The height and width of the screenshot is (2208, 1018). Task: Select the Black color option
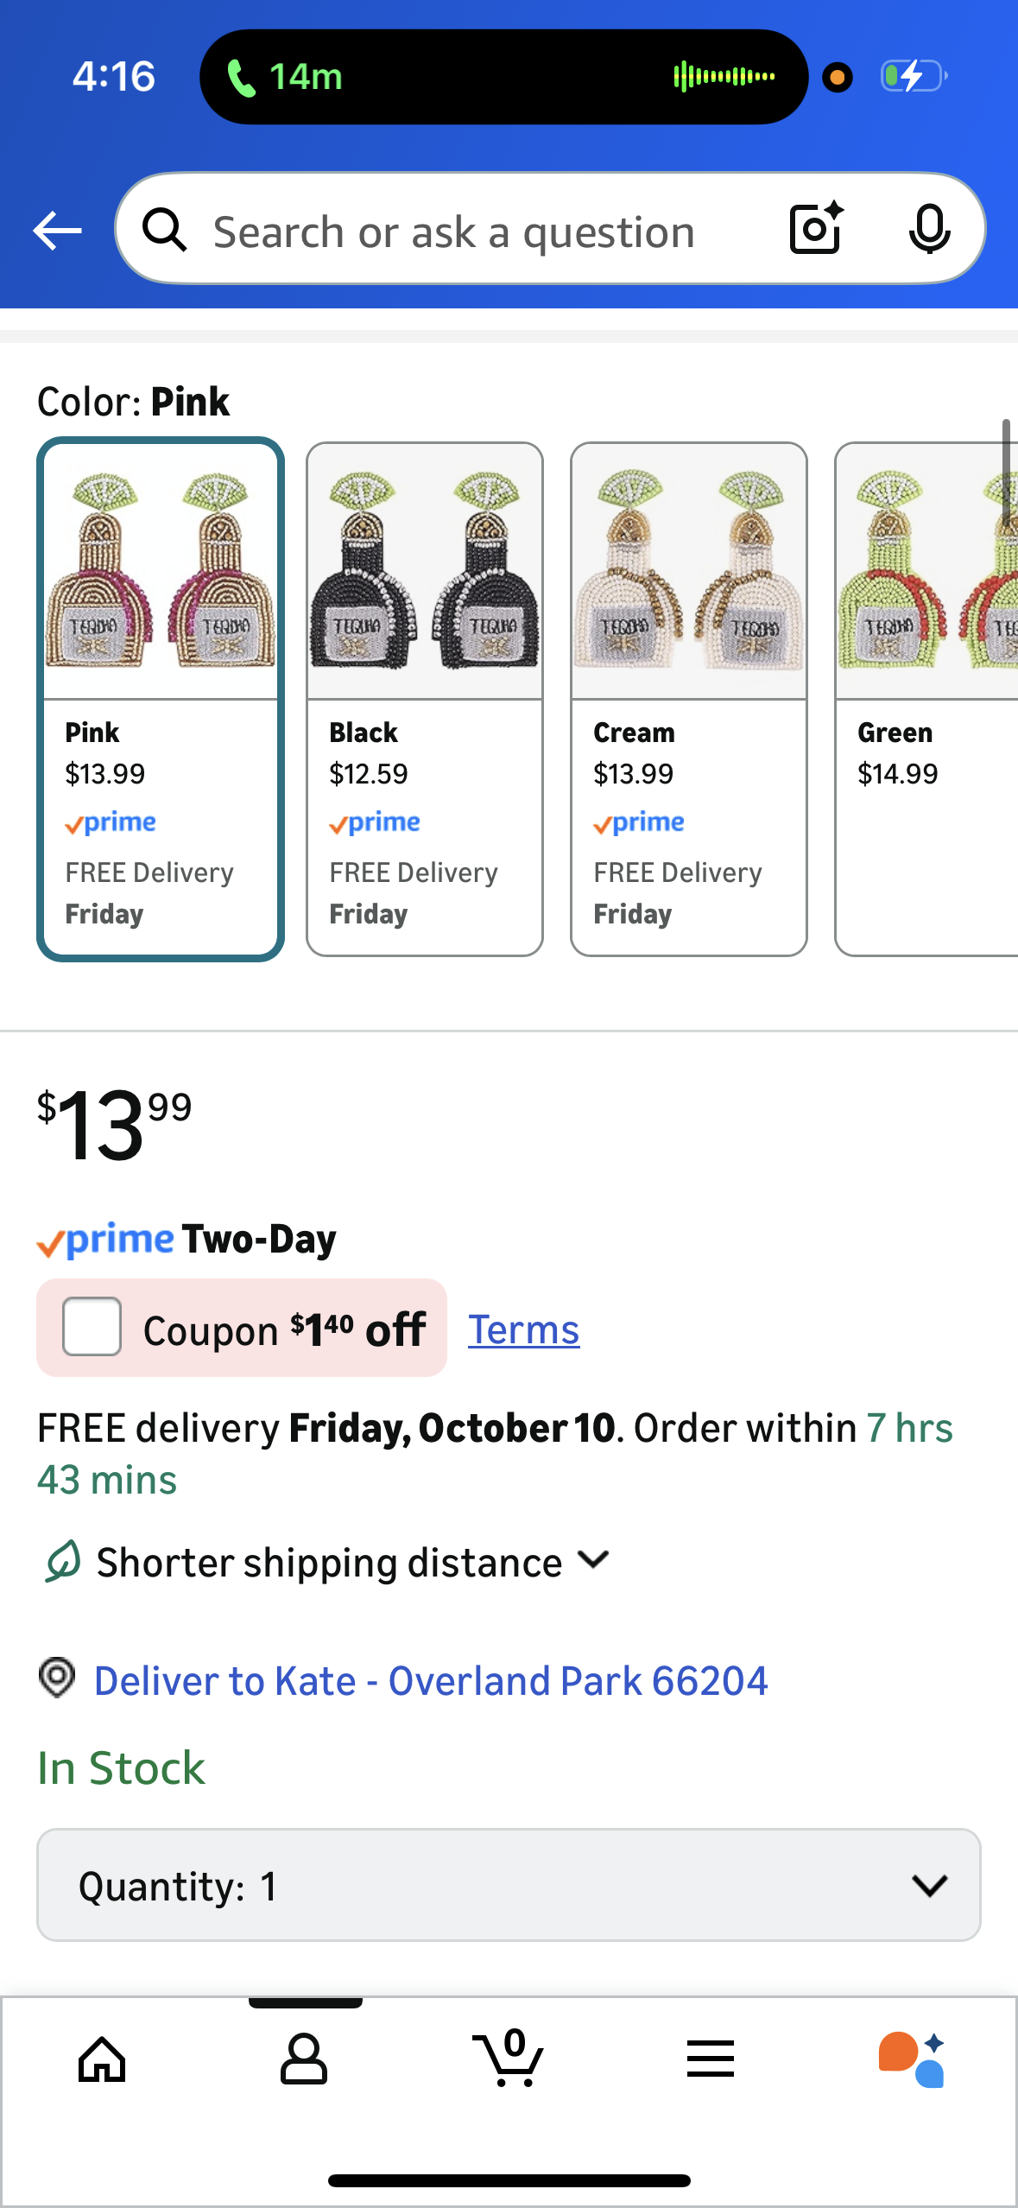(425, 699)
